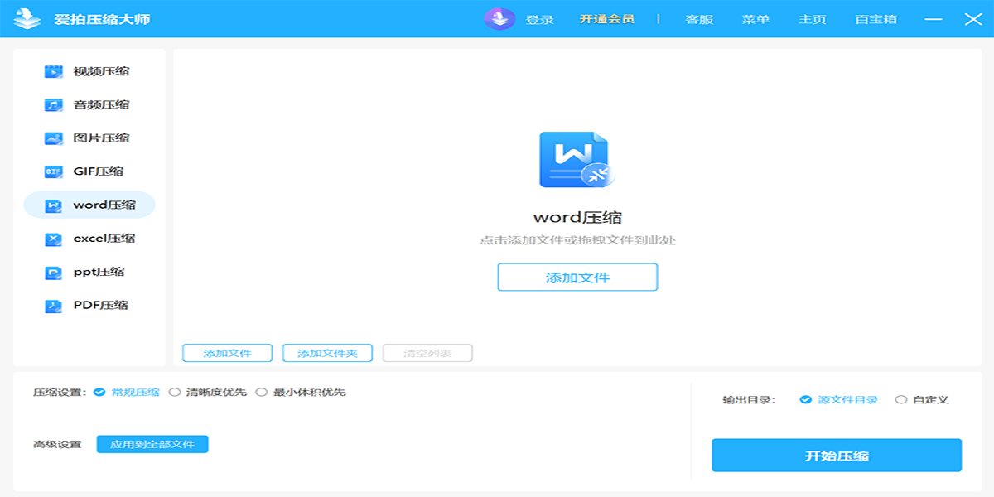Choose the 清晰度优先 radio option
994x497 pixels.
[208, 393]
